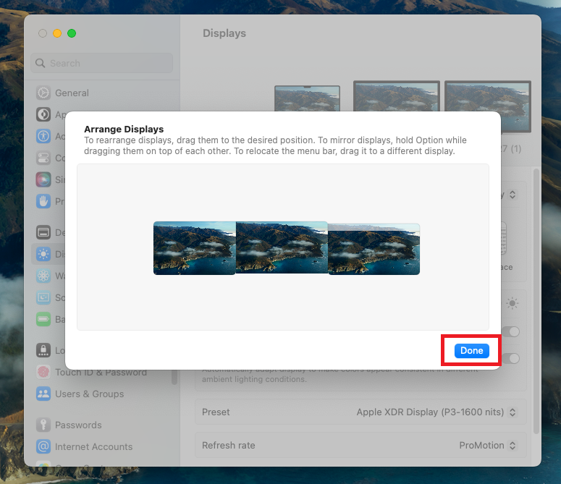561x484 pixels.
Task: Open Internet Accounts settings
Action: click(93, 446)
